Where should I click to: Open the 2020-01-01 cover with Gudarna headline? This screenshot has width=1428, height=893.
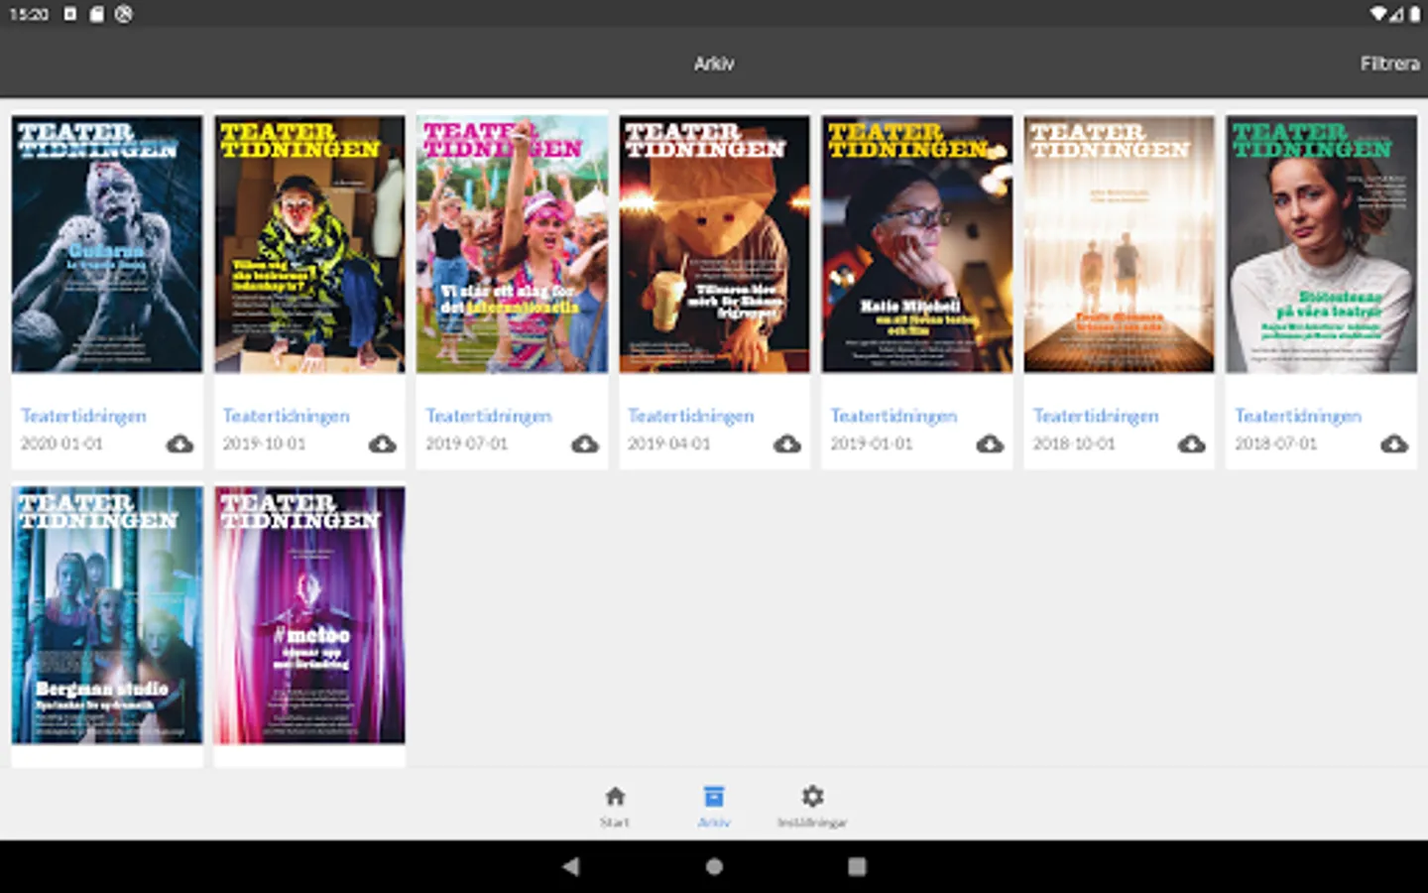click(107, 244)
